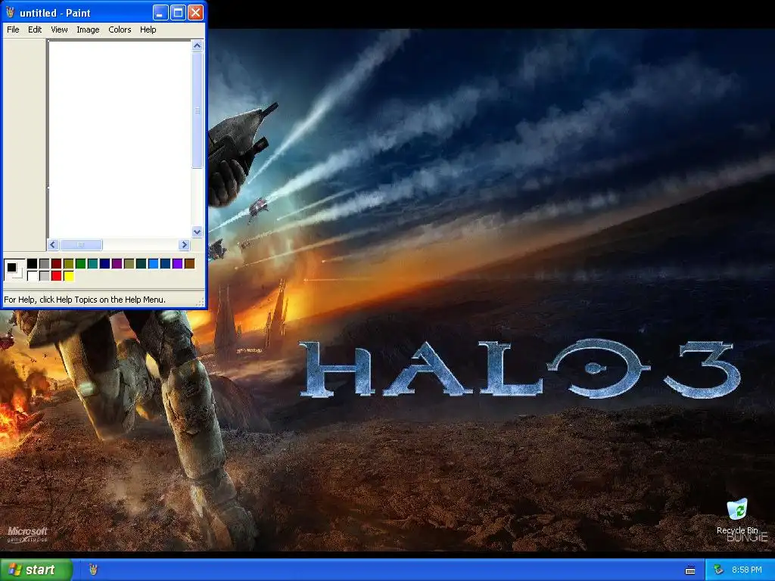The image size is (775, 581).
Task: Pick the bright red color swatch
Action: pyautogui.click(x=56, y=275)
